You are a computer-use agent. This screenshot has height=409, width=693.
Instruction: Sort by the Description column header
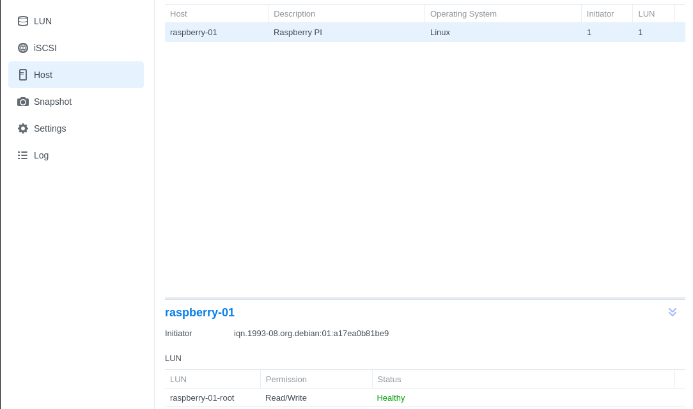coord(294,13)
